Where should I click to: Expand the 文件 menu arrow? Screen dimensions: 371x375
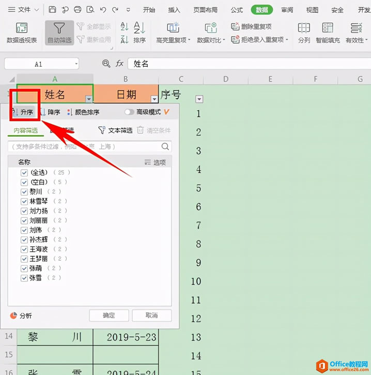(37, 10)
